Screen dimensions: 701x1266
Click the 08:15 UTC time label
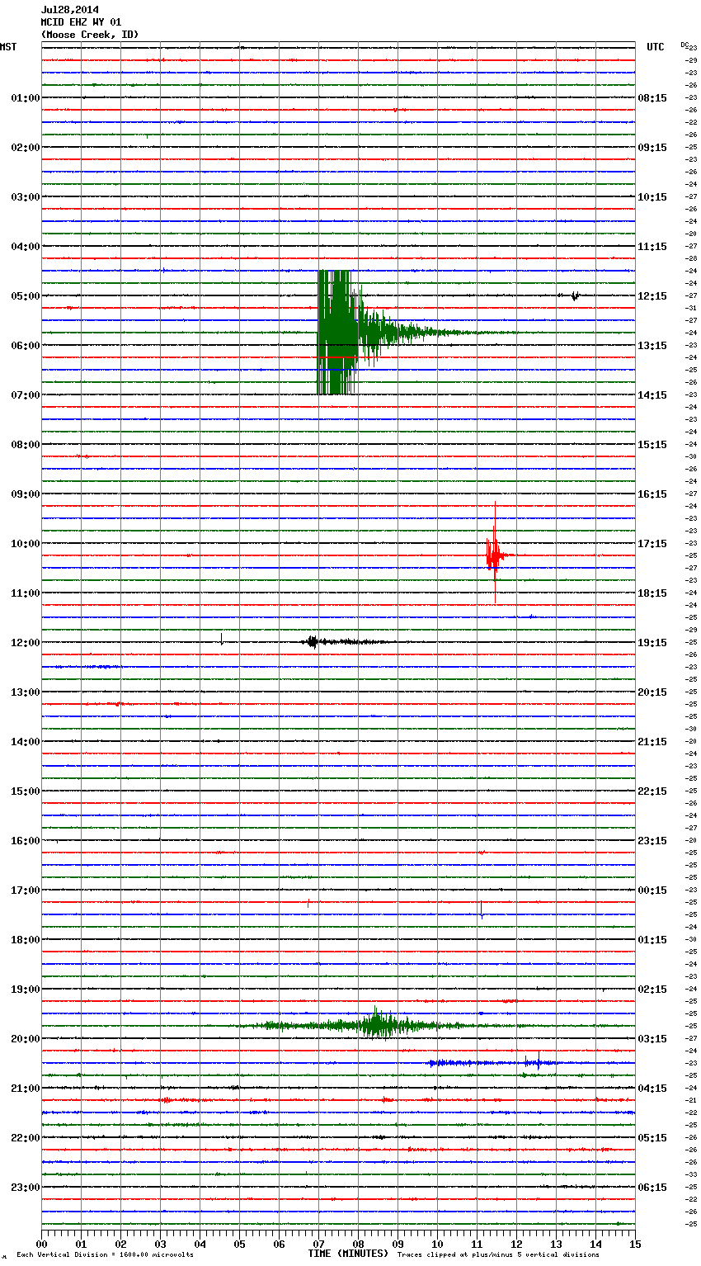coord(652,98)
